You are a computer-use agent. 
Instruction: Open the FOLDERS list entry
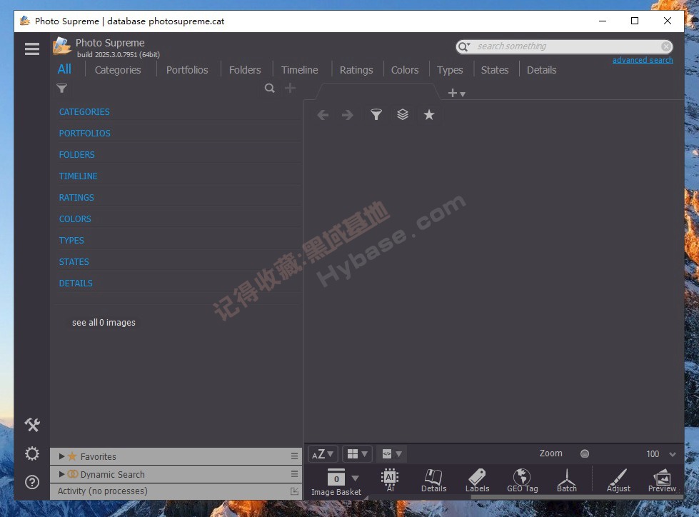pyautogui.click(x=76, y=155)
